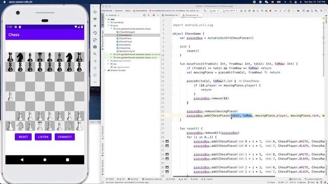
Task: Hide the project panel with the minus icon
Action: [158, 15]
